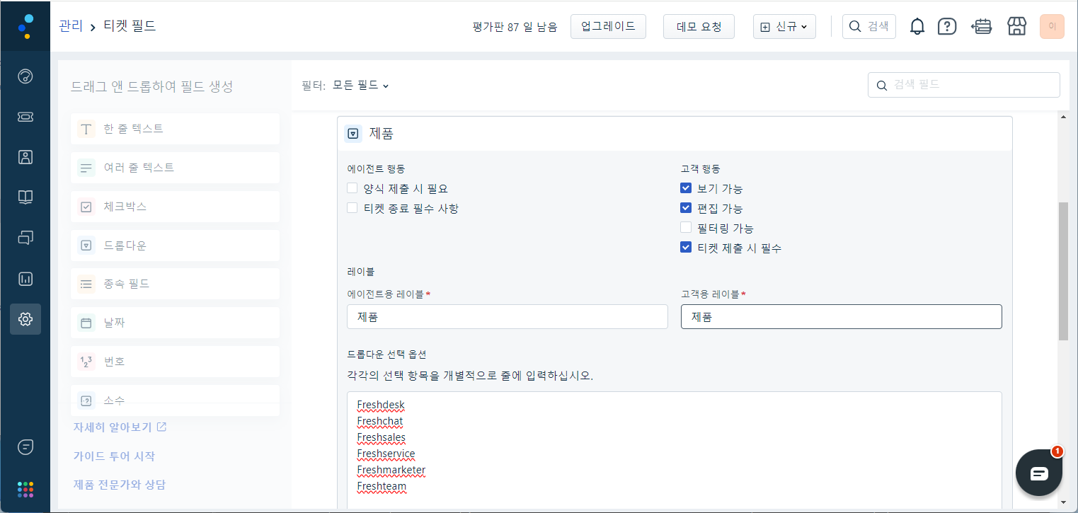Go to 관리 breadcrumb
The width and height of the screenshot is (1078, 513).
pos(69,27)
